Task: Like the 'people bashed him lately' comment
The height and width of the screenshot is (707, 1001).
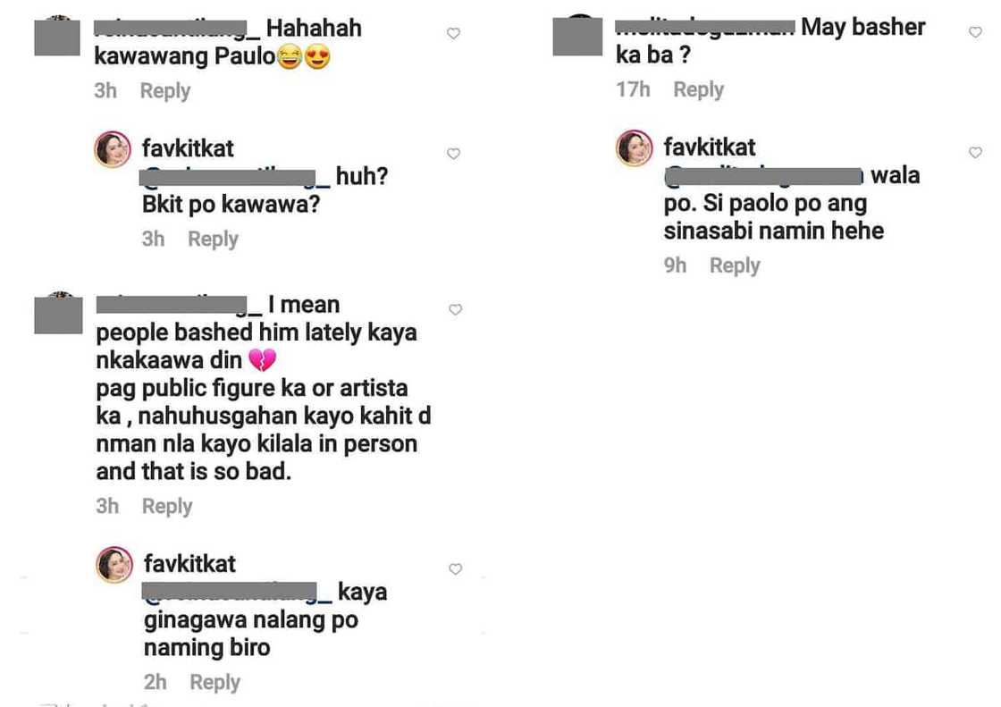Action: (x=455, y=309)
